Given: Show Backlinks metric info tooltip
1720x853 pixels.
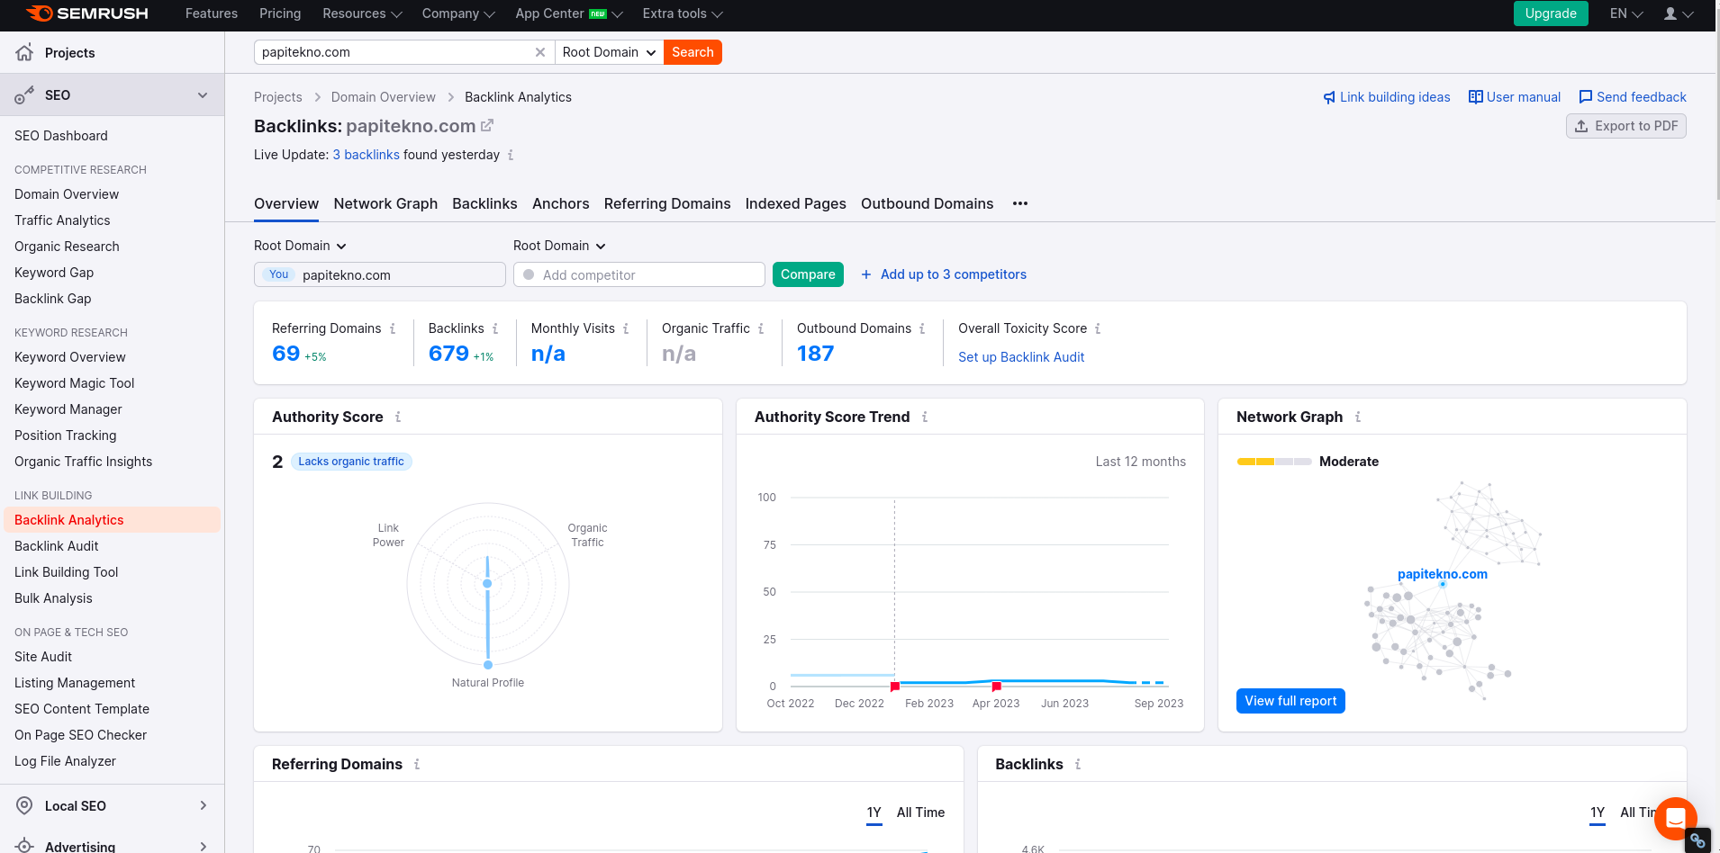Looking at the screenshot, I should point(495,328).
